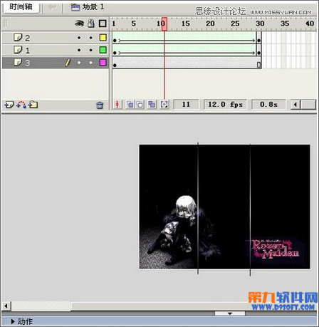The image size is (319, 327).
Task: Click the layer 1 page icon
Action: [x=18, y=50]
